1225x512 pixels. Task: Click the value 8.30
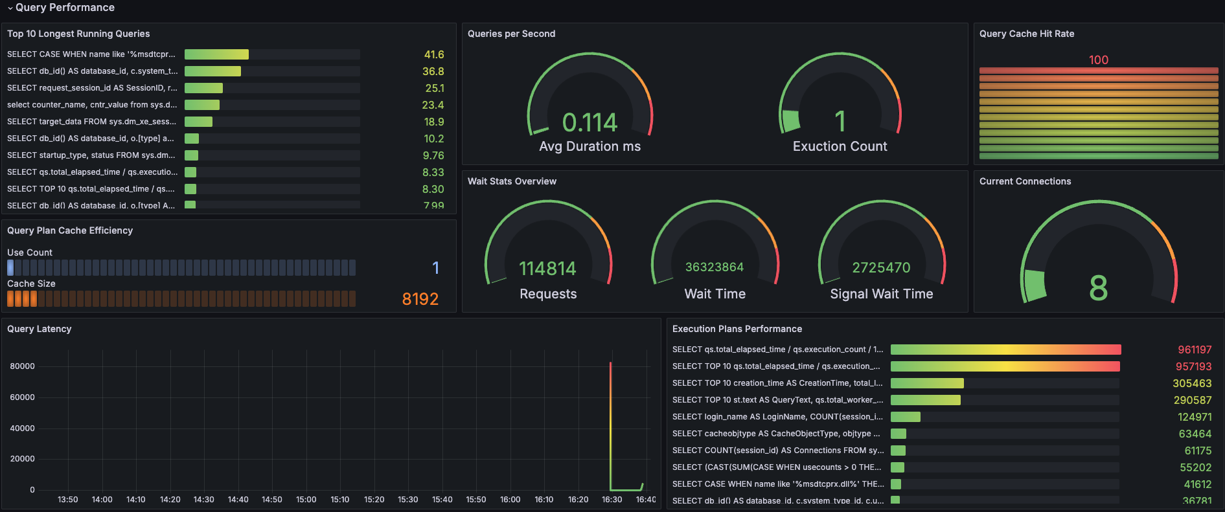pyautogui.click(x=433, y=189)
